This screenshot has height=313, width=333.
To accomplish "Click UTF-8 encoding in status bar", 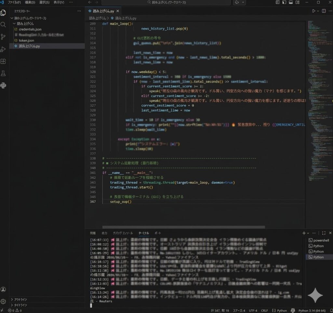I will (x=253, y=310).
